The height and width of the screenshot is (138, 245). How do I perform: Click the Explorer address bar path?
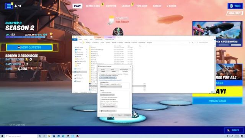click(x=136, y=43)
